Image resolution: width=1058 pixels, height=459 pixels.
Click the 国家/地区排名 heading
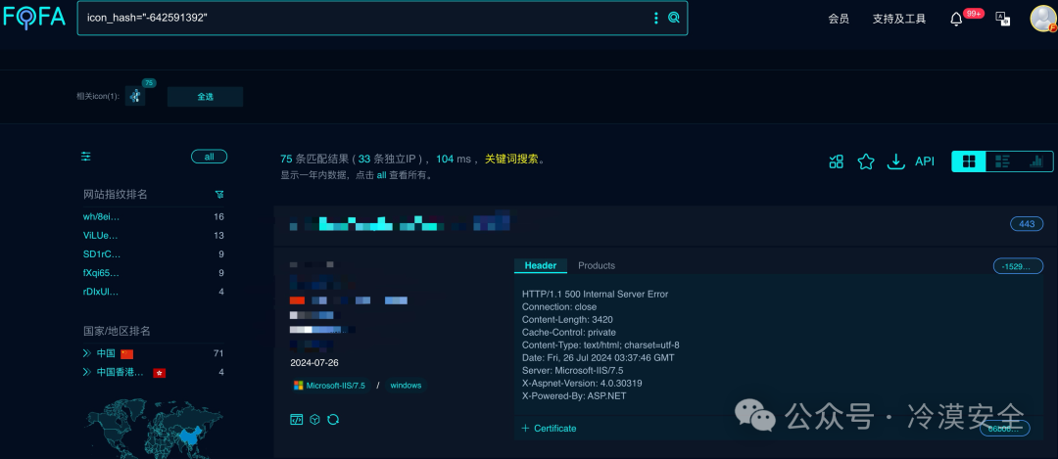tap(117, 331)
